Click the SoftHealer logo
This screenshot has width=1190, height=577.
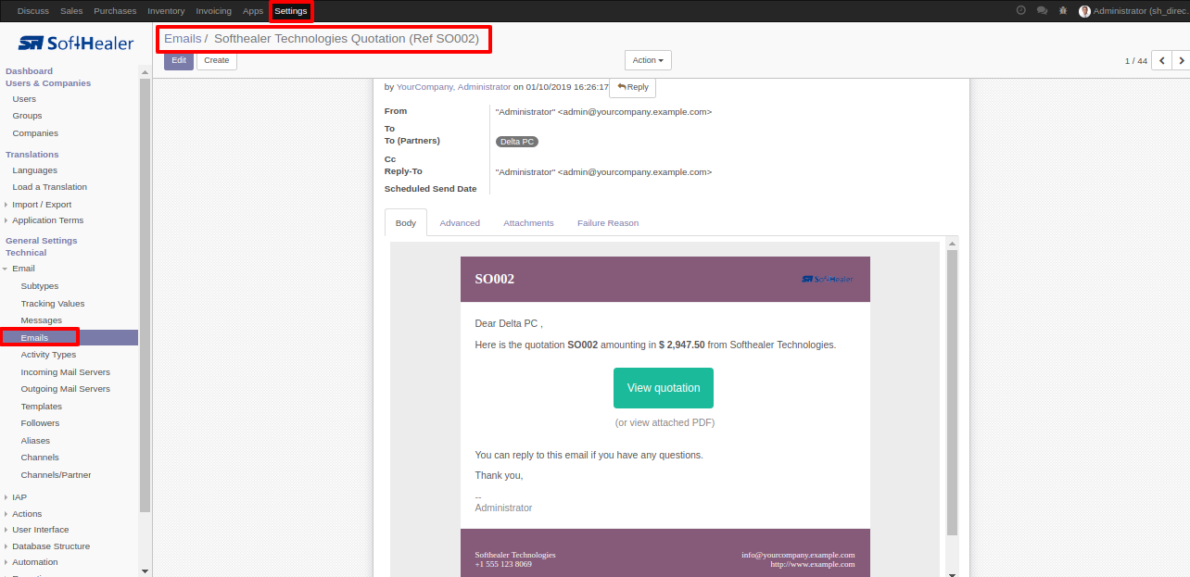click(76, 43)
